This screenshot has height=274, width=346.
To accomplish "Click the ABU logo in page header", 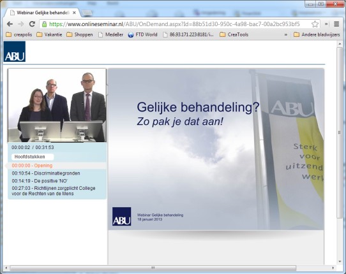I will click(x=15, y=52).
